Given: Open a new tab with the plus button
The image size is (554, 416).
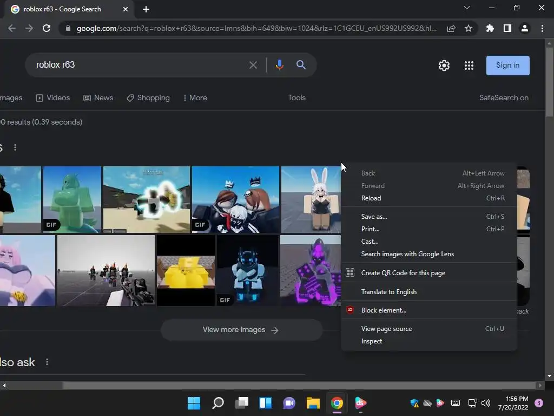Looking at the screenshot, I should tap(146, 9).
